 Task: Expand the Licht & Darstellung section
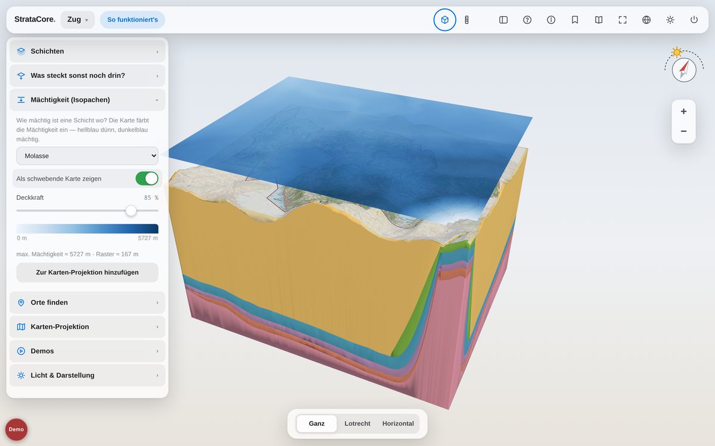(88, 376)
